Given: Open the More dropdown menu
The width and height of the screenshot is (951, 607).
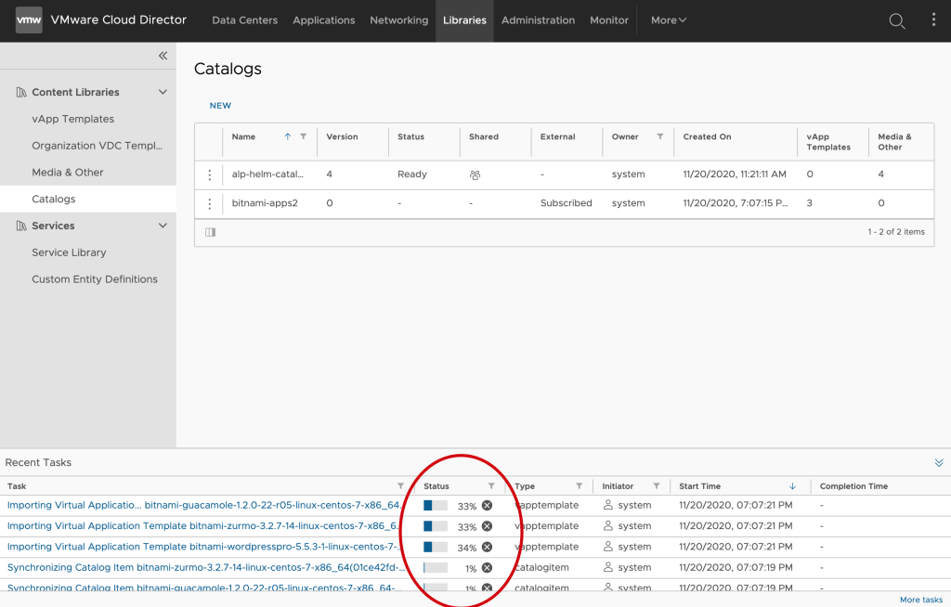Looking at the screenshot, I should 669,20.
